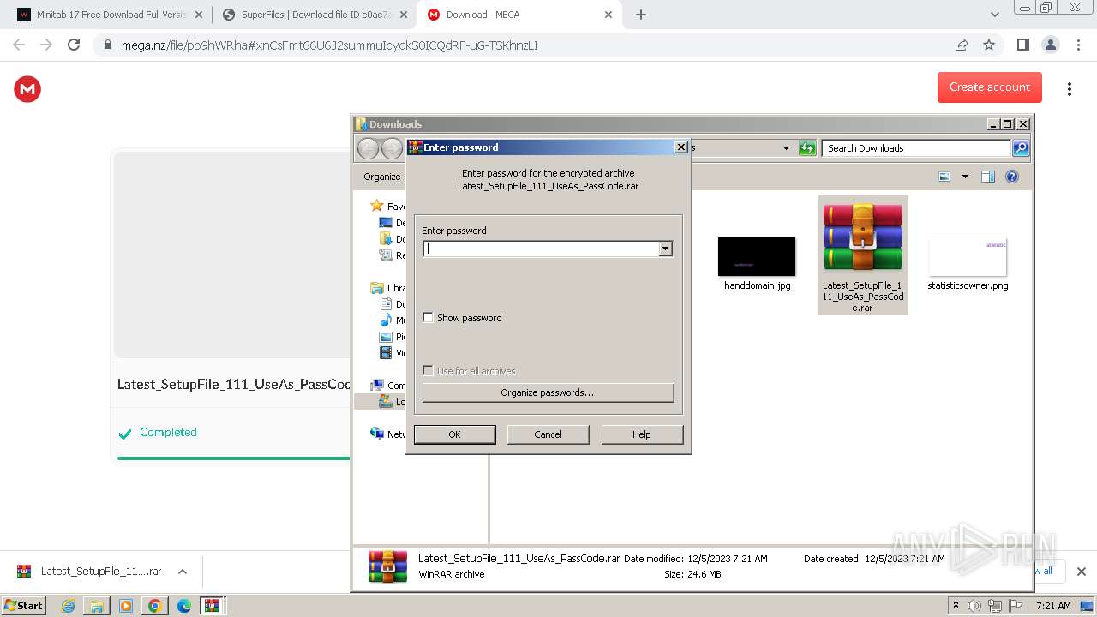Open download item options chevron
This screenshot has width=1097, height=617.
tap(182, 572)
